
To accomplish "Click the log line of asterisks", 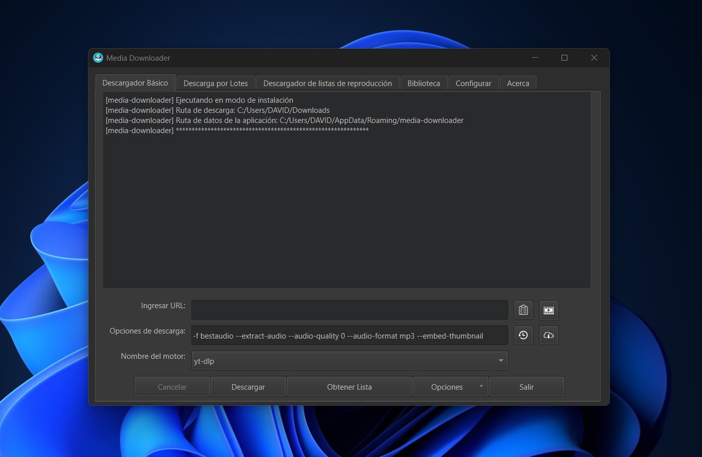I will pyautogui.click(x=237, y=131).
